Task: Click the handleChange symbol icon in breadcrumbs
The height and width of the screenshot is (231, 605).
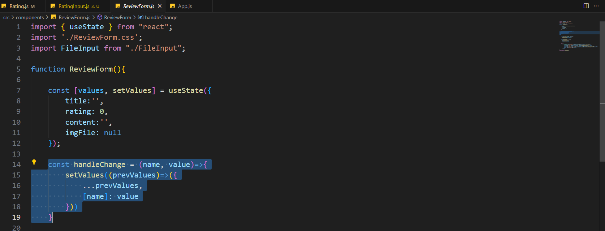Action: click(141, 17)
